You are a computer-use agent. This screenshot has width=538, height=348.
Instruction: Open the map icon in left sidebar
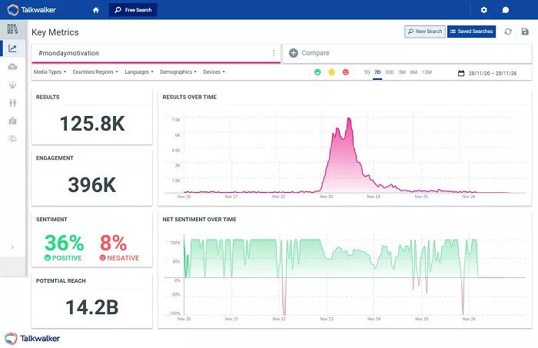[12, 121]
